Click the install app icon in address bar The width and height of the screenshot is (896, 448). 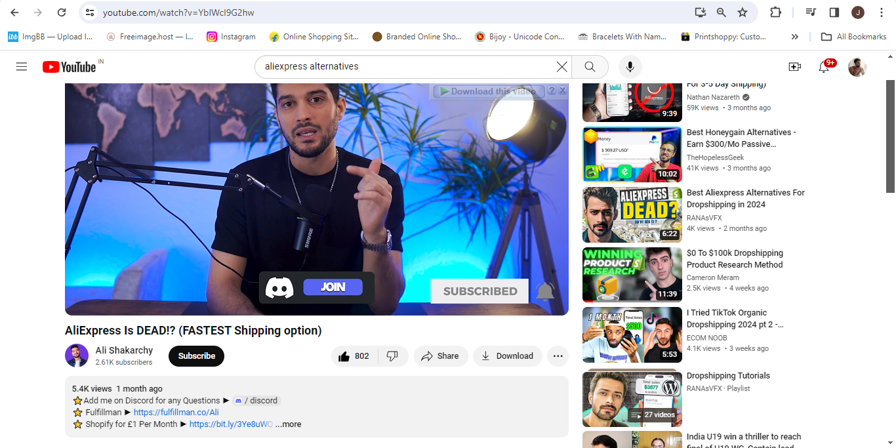pyautogui.click(x=701, y=12)
